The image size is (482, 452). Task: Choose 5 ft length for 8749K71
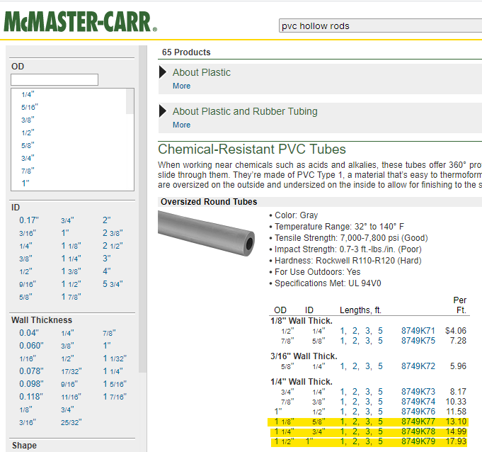point(380,331)
